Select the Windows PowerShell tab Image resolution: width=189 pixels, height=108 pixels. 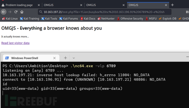tap(31, 58)
